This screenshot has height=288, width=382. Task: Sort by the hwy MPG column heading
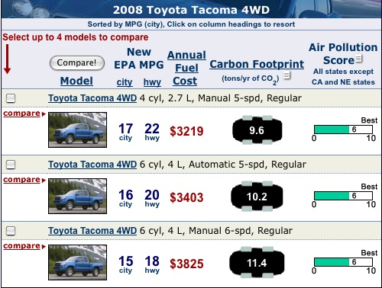(152, 82)
